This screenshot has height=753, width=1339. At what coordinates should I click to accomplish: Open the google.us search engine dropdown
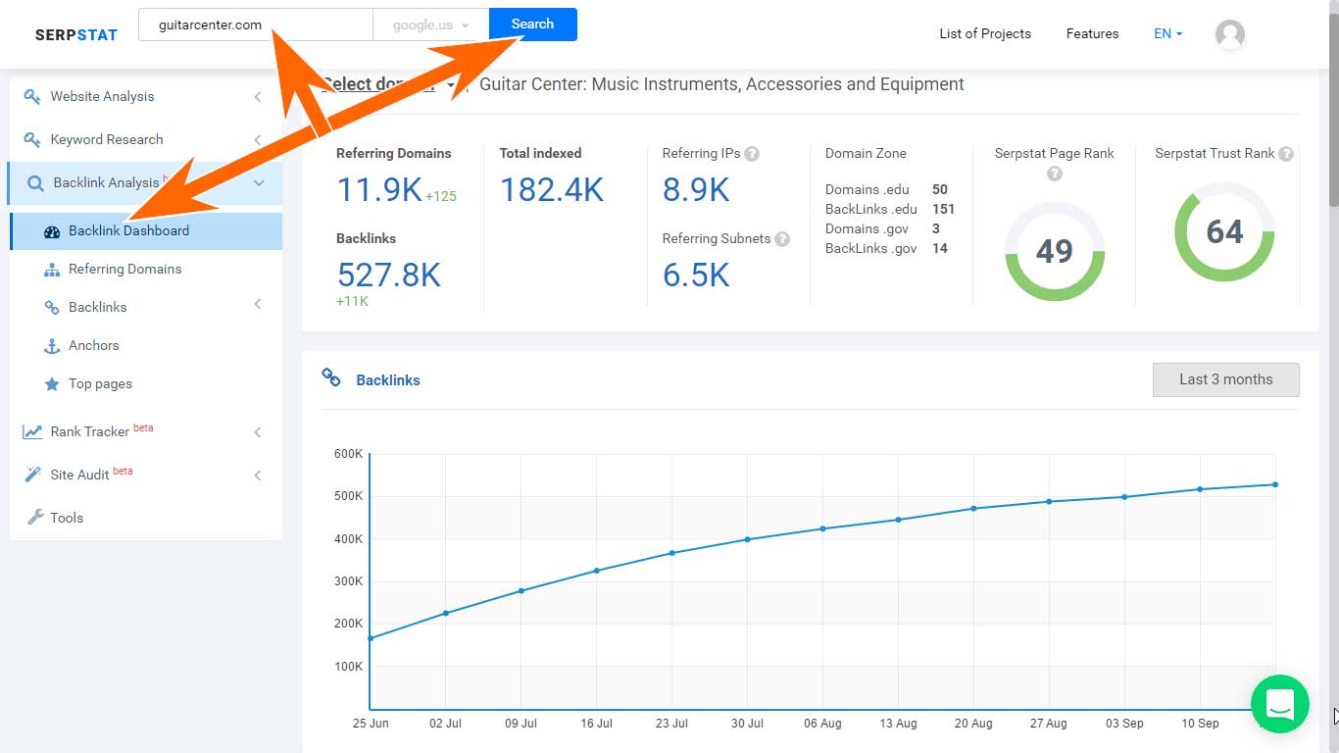tap(431, 25)
